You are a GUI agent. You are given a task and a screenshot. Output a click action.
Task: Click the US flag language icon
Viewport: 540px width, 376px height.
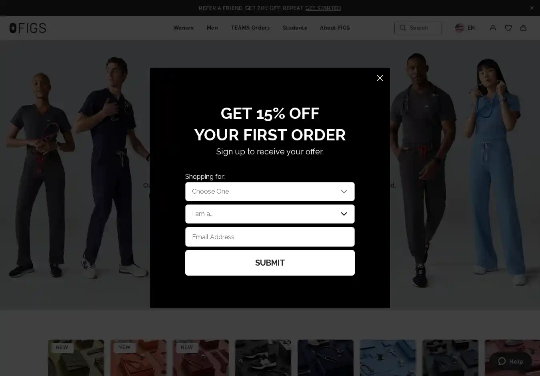coord(460,28)
